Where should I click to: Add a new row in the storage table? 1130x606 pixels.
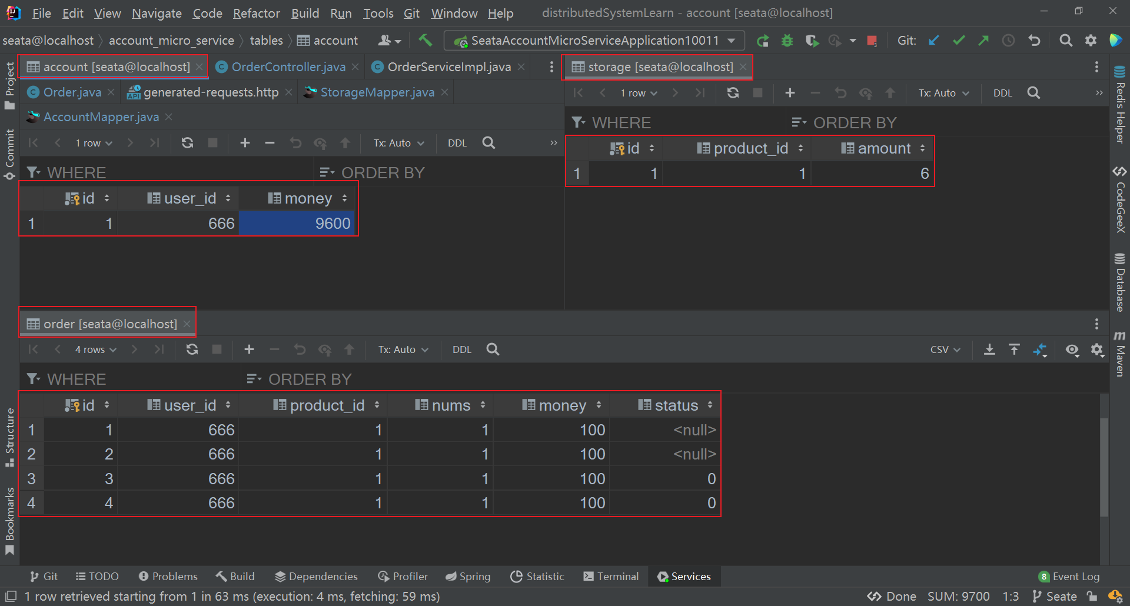[790, 93]
